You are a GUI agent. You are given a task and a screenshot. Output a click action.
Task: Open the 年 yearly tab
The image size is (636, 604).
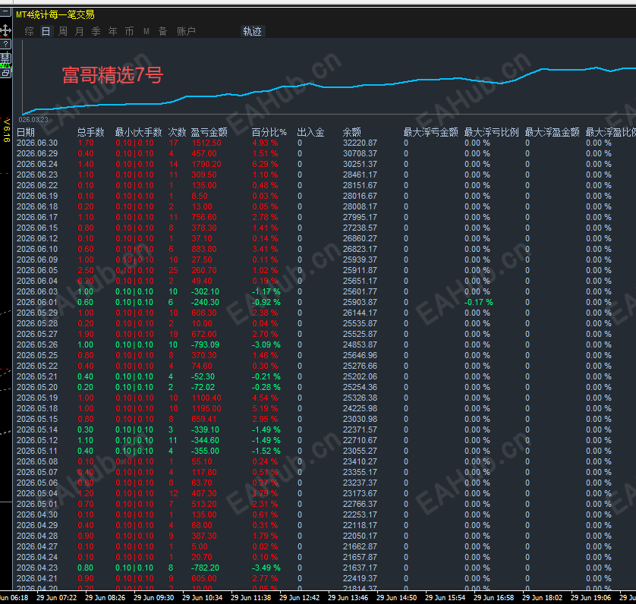pyautogui.click(x=113, y=31)
